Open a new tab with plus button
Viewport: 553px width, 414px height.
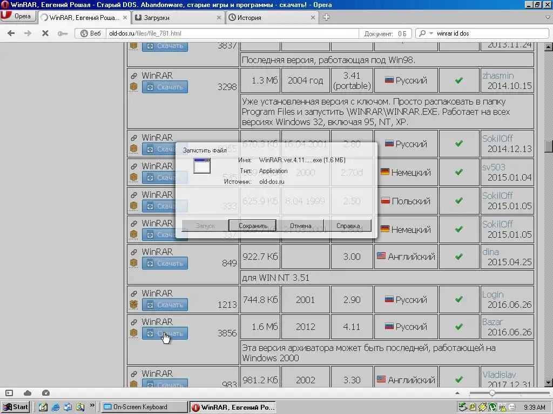coord(326,17)
